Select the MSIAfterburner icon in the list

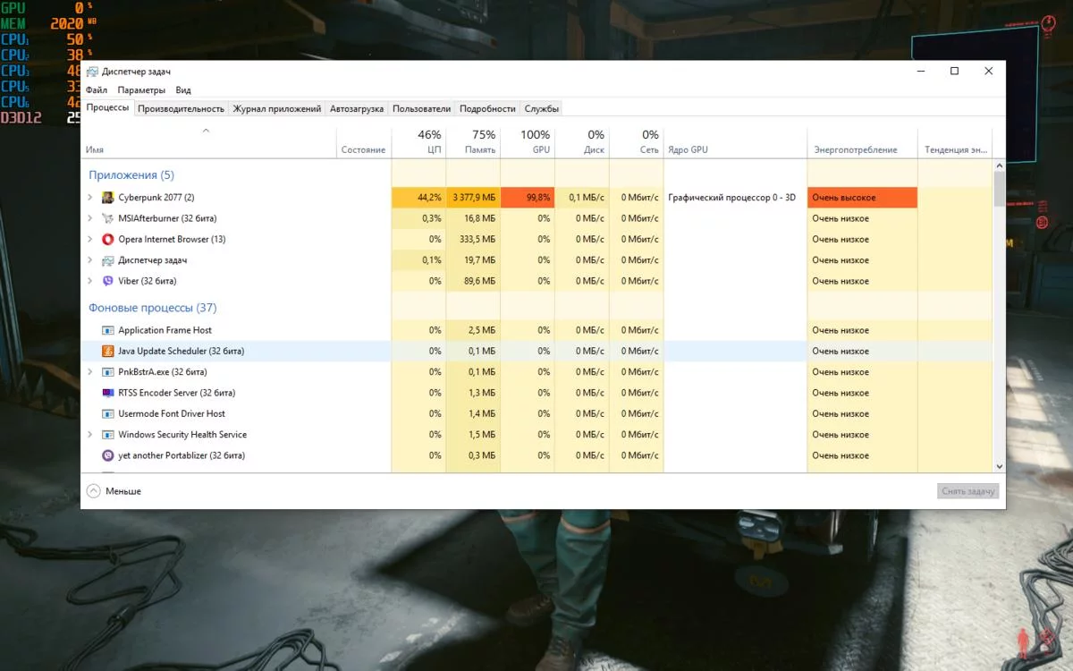pyautogui.click(x=108, y=218)
